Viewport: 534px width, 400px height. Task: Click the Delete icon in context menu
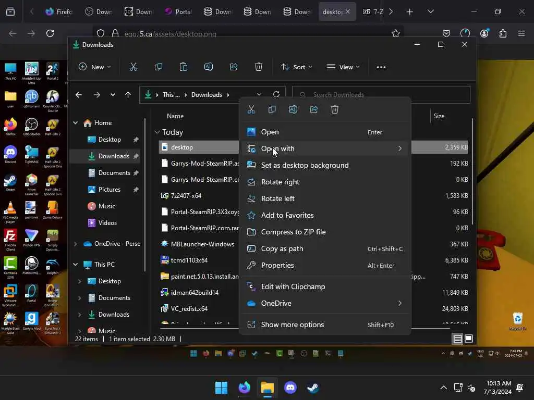(335, 109)
